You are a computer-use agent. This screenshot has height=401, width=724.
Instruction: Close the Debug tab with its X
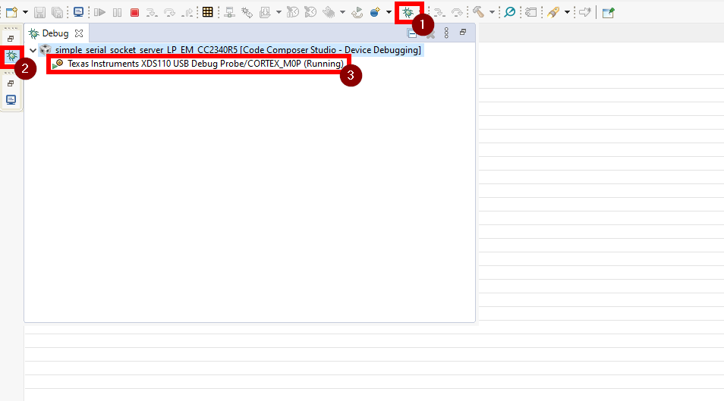(x=79, y=33)
